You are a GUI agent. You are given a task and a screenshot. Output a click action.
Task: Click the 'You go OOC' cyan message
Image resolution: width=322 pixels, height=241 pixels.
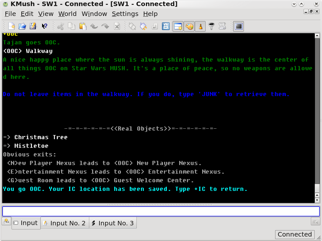(125, 189)
